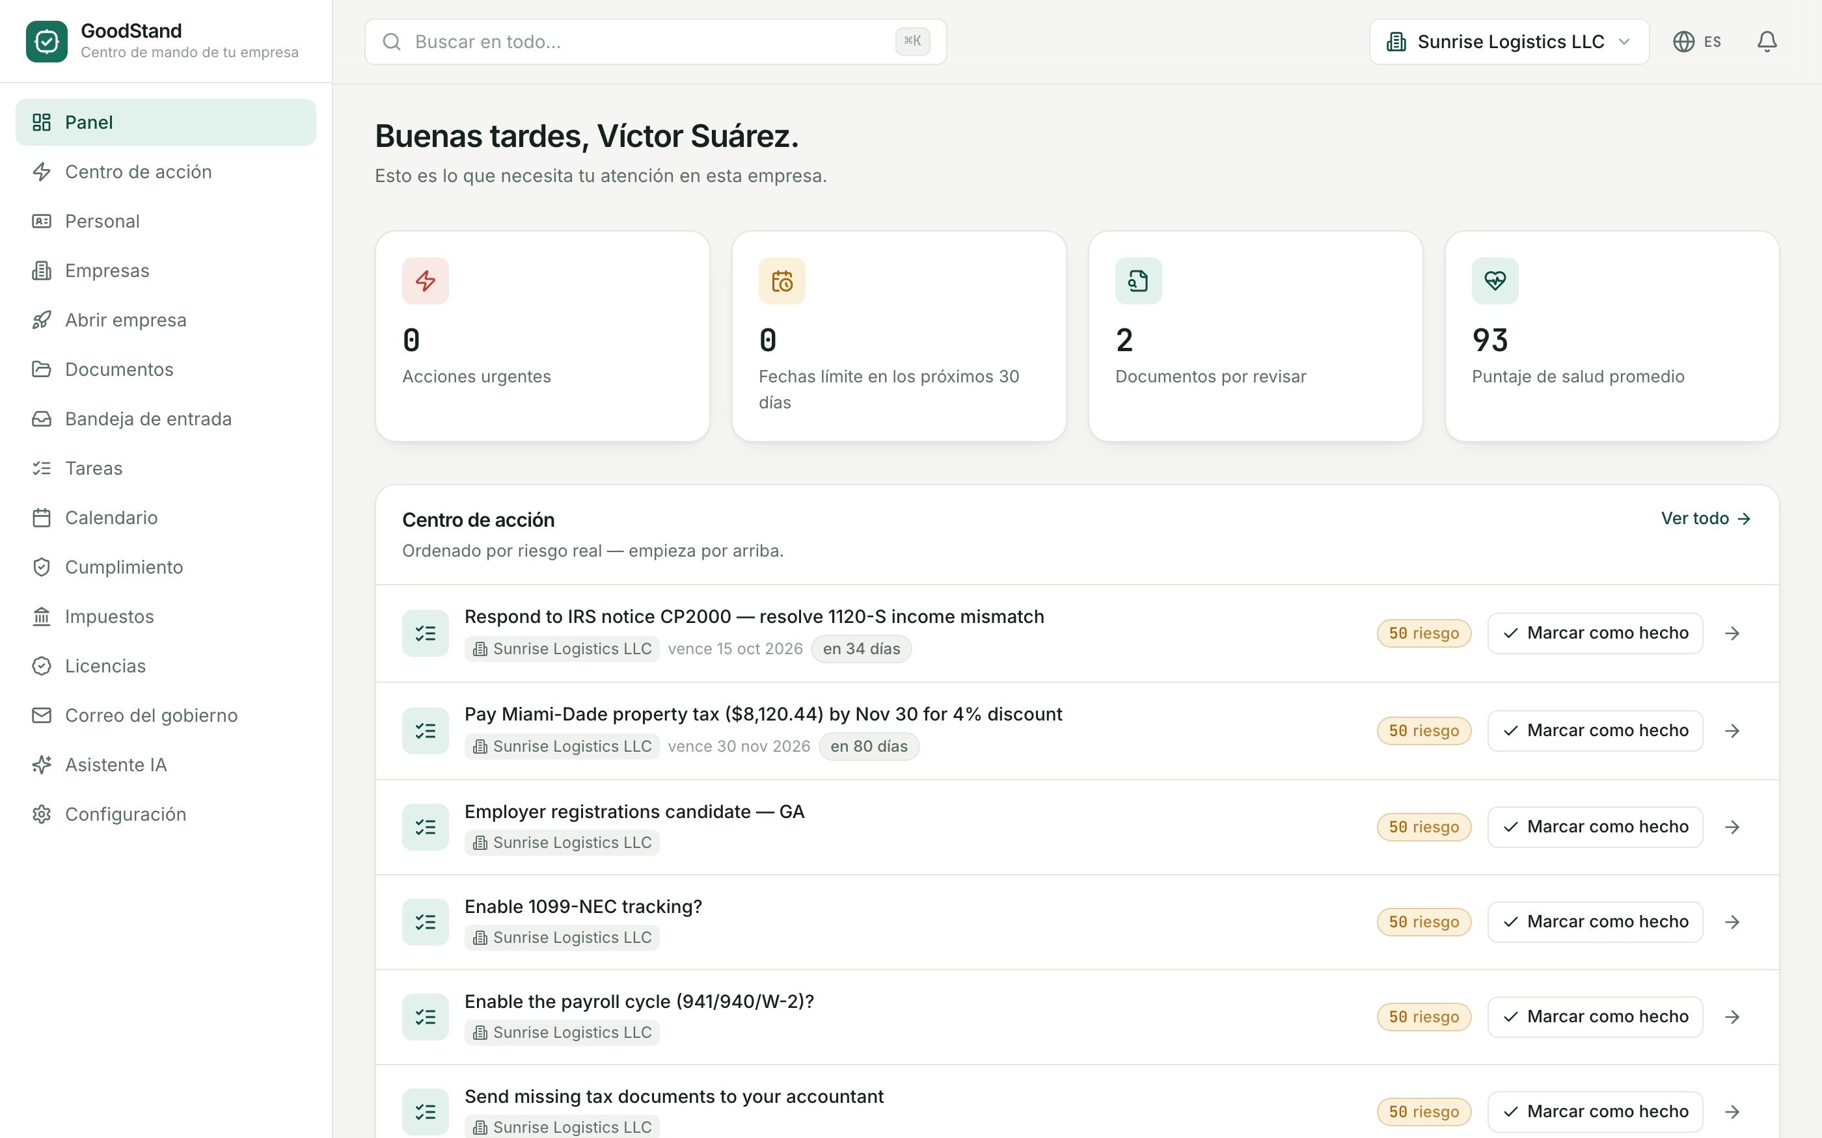Go to Panel in the sidebar
This screenshot has height=1138, width=1822.
166,122
